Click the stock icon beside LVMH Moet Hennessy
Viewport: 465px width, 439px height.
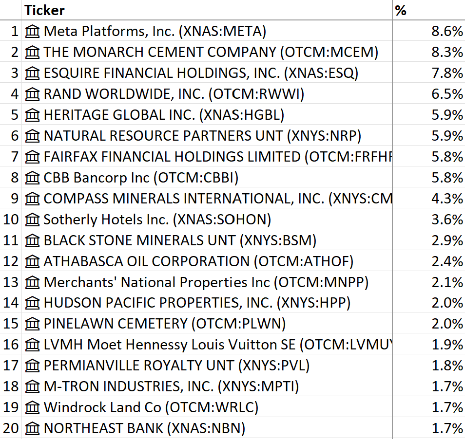point(32,345)
